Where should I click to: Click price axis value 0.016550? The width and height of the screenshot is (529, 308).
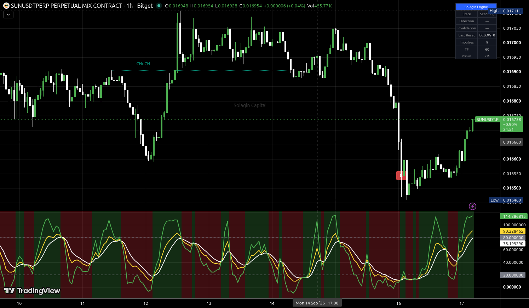pyautogui.click(x=512, y=174)
